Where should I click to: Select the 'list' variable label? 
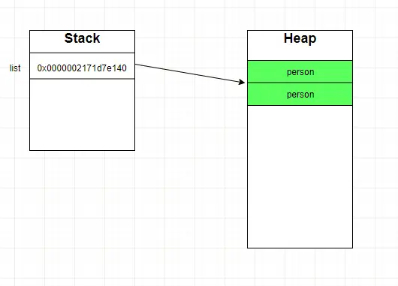click(x=15, y=68)
